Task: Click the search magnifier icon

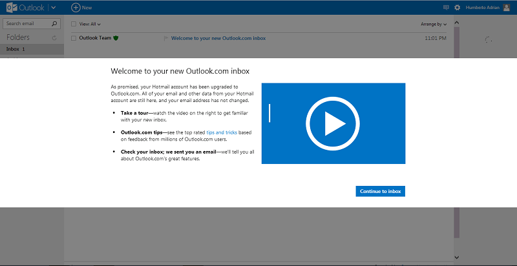Action: [x=54, y=24]
